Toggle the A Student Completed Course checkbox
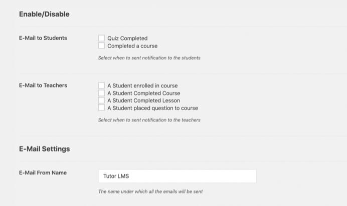 click(x=101, y=93)
